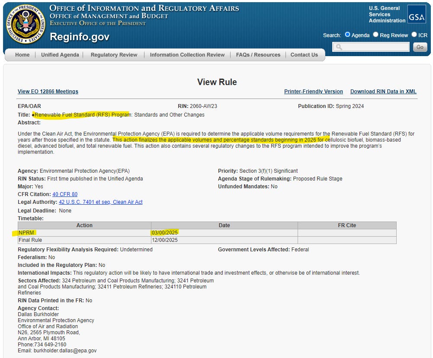This screenshot has height=358, width=433.
Task: Click the N26, 2565 Plymouth Road address line
Action: pos(49,333)
